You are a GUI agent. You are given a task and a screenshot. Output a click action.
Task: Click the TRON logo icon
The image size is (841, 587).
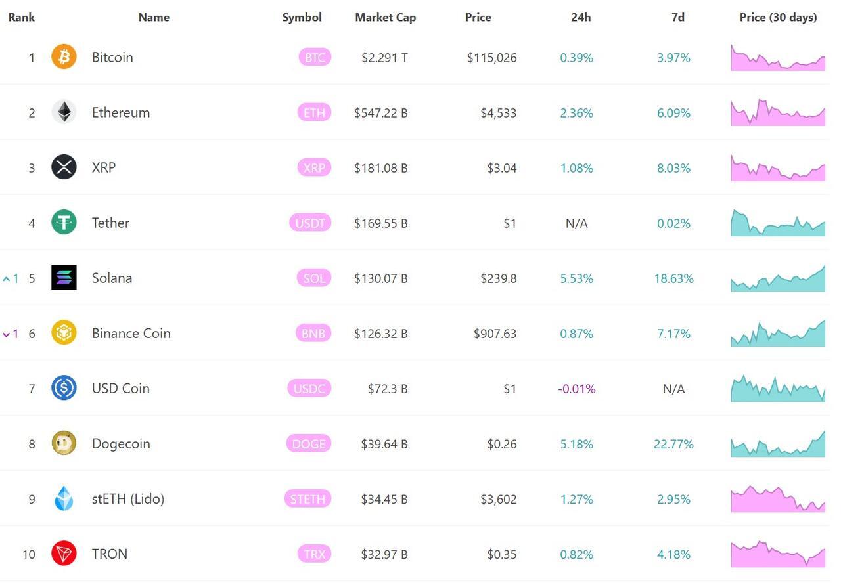[x=64, y=554]
